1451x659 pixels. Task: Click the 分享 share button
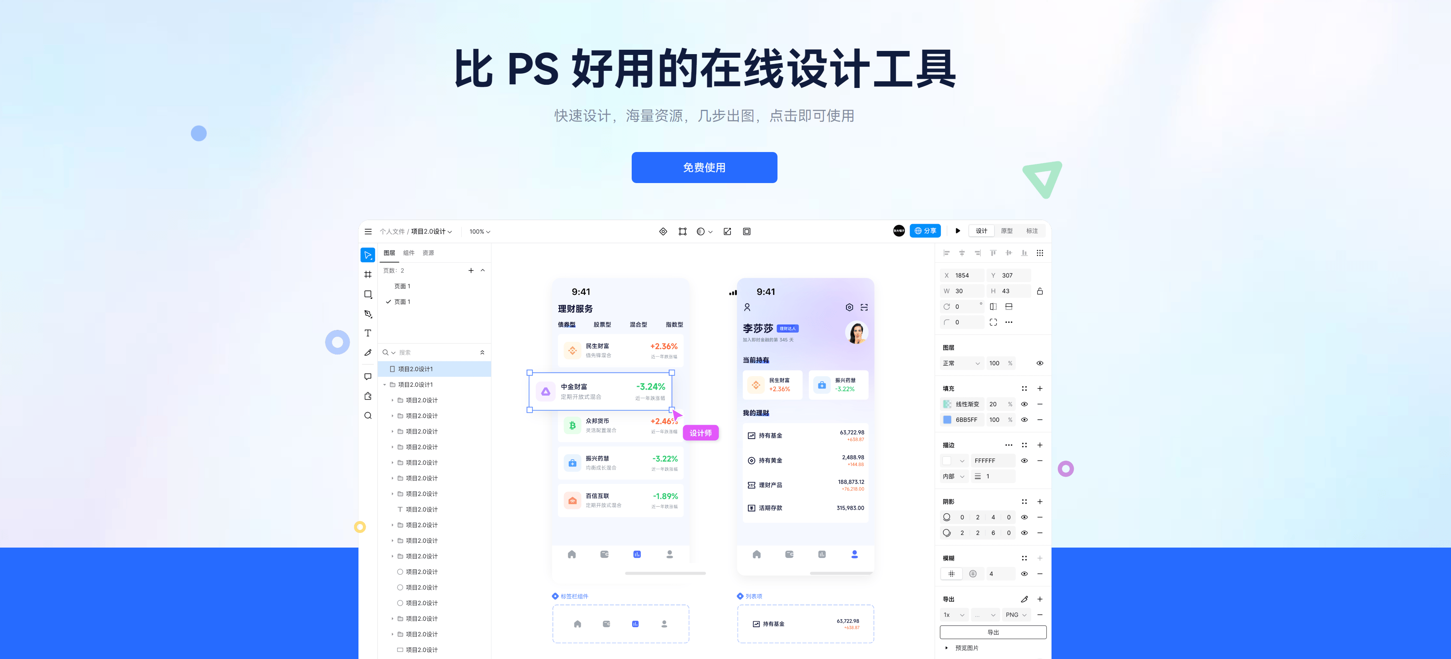[925, 231]
